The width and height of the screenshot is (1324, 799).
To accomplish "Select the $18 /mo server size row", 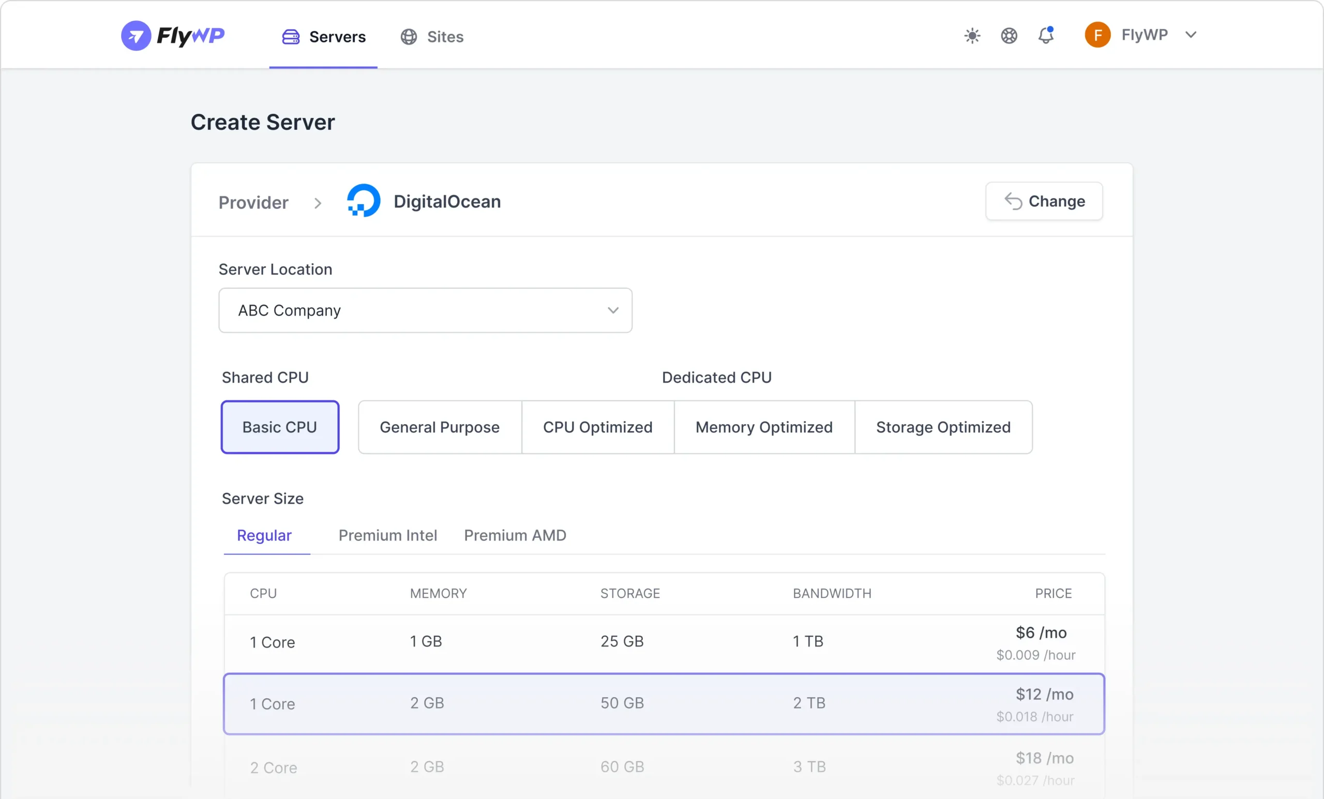I will coord(664,767).
